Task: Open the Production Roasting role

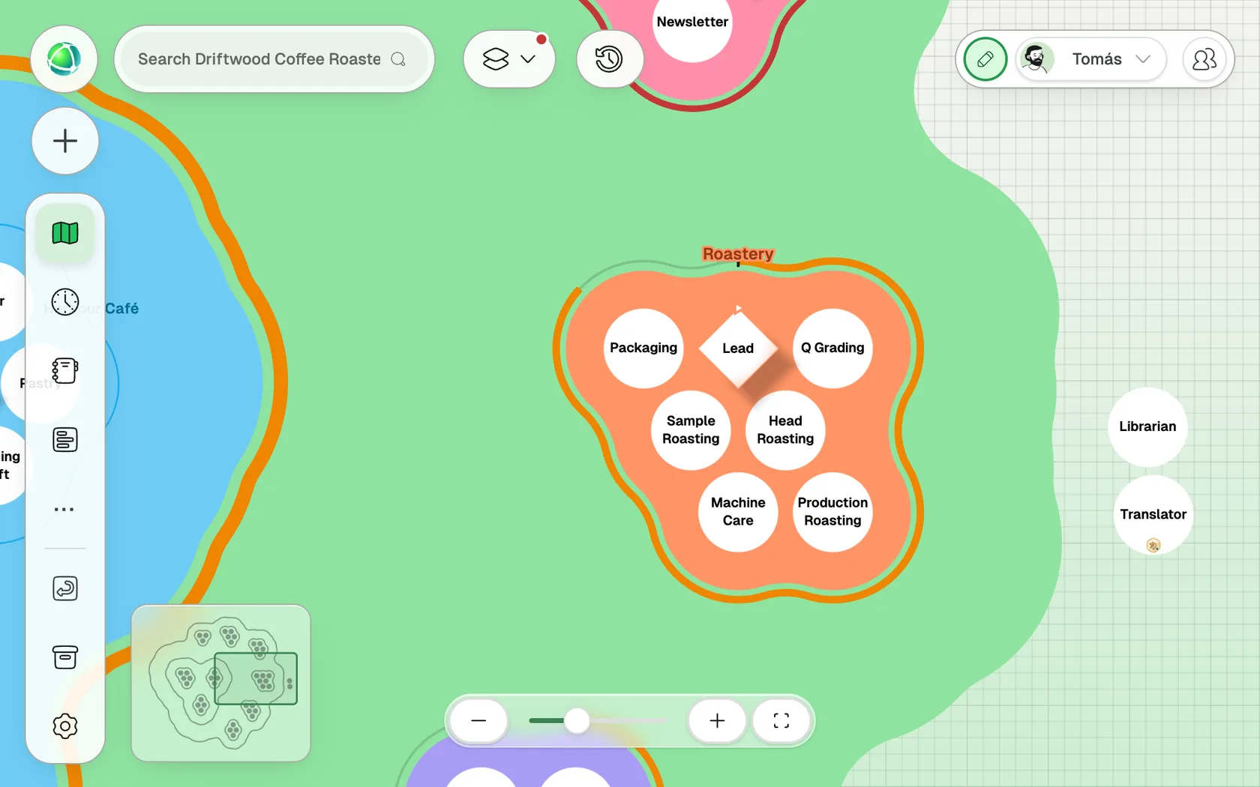Action: point(832,512)
